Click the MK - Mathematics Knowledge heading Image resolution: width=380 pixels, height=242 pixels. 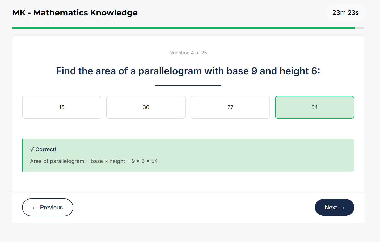coord(75,12)
